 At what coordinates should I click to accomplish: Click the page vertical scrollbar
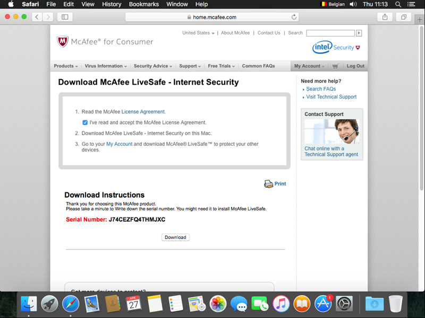(422, 108)
